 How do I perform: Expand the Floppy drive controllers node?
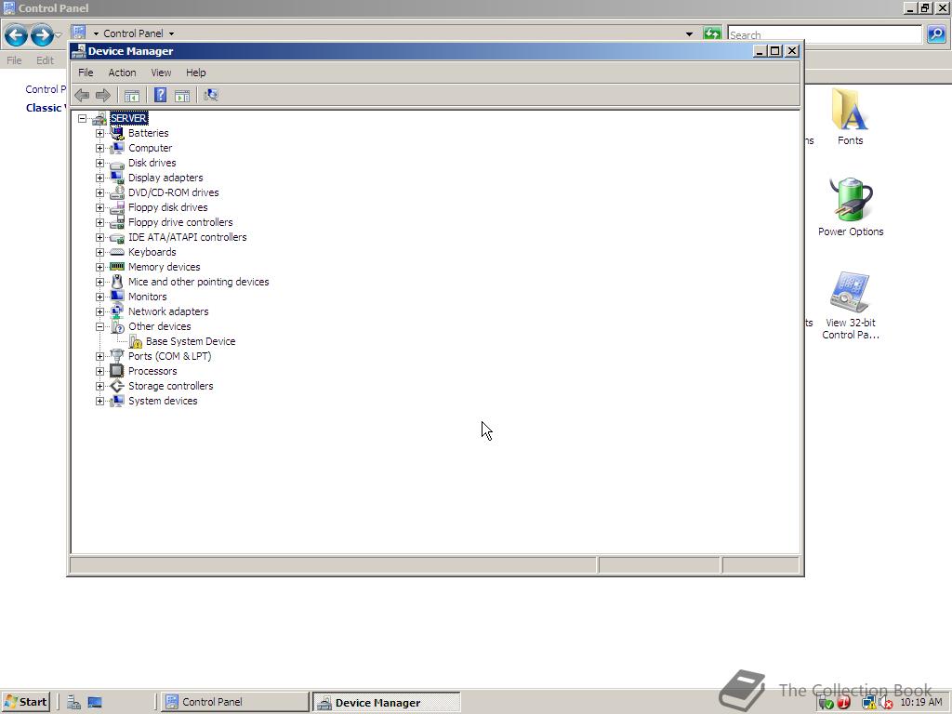pyautogui.click(x=100, y=222)
